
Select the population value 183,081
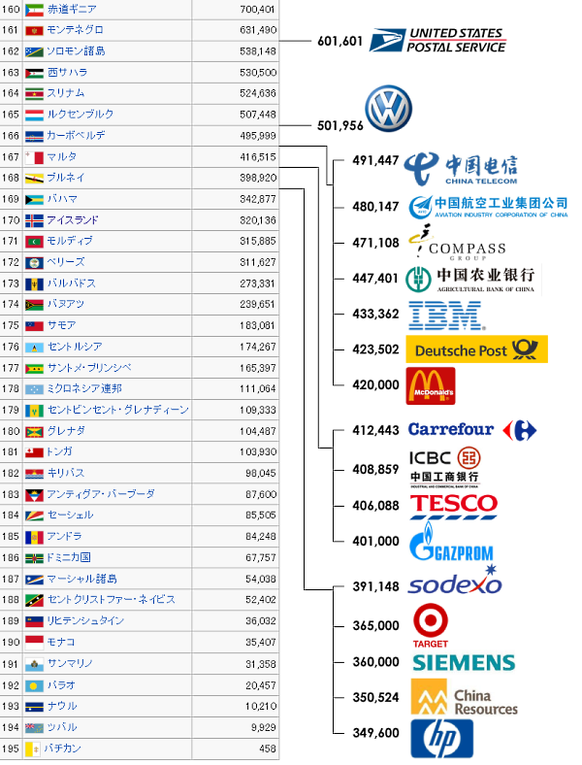point(258,325)
